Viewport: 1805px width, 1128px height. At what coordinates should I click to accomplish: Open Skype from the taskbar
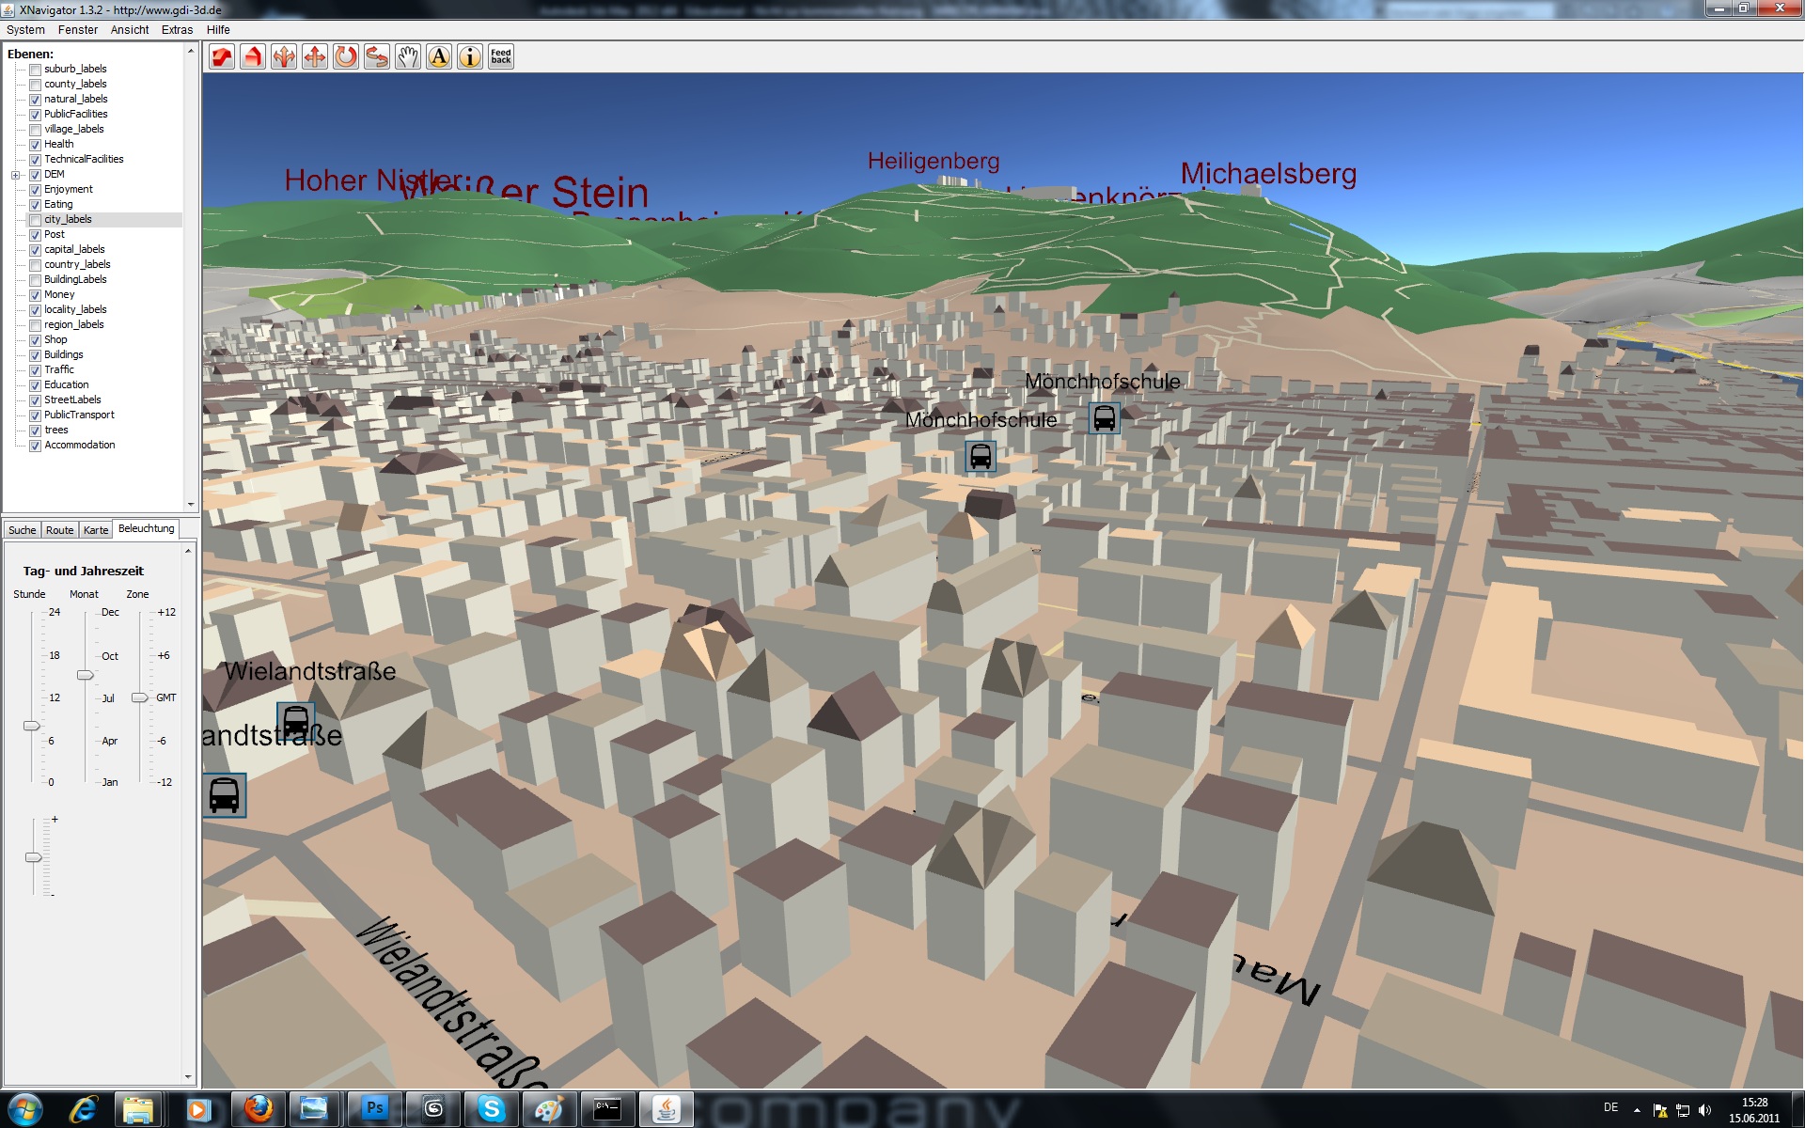491,1109
